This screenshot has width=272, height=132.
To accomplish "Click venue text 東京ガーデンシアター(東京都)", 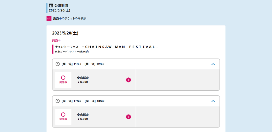I will 72,52.
